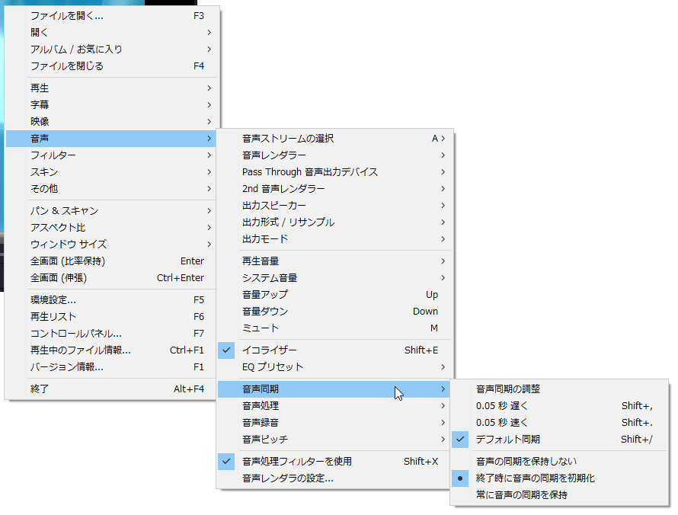Image resolution: width=678 pixels, height=515 pixels.
Task: Click ファイルを開く... menu item
Action: pyautogui.click(x=67, y=16)
